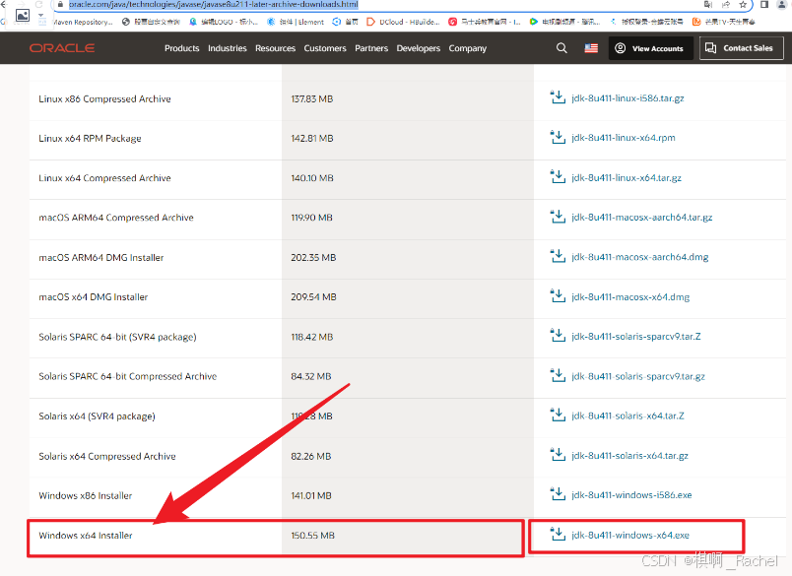Download jdk-8u411-linux-x64.rpm
The height and width of the screenshot is (576, 792).
624,138
